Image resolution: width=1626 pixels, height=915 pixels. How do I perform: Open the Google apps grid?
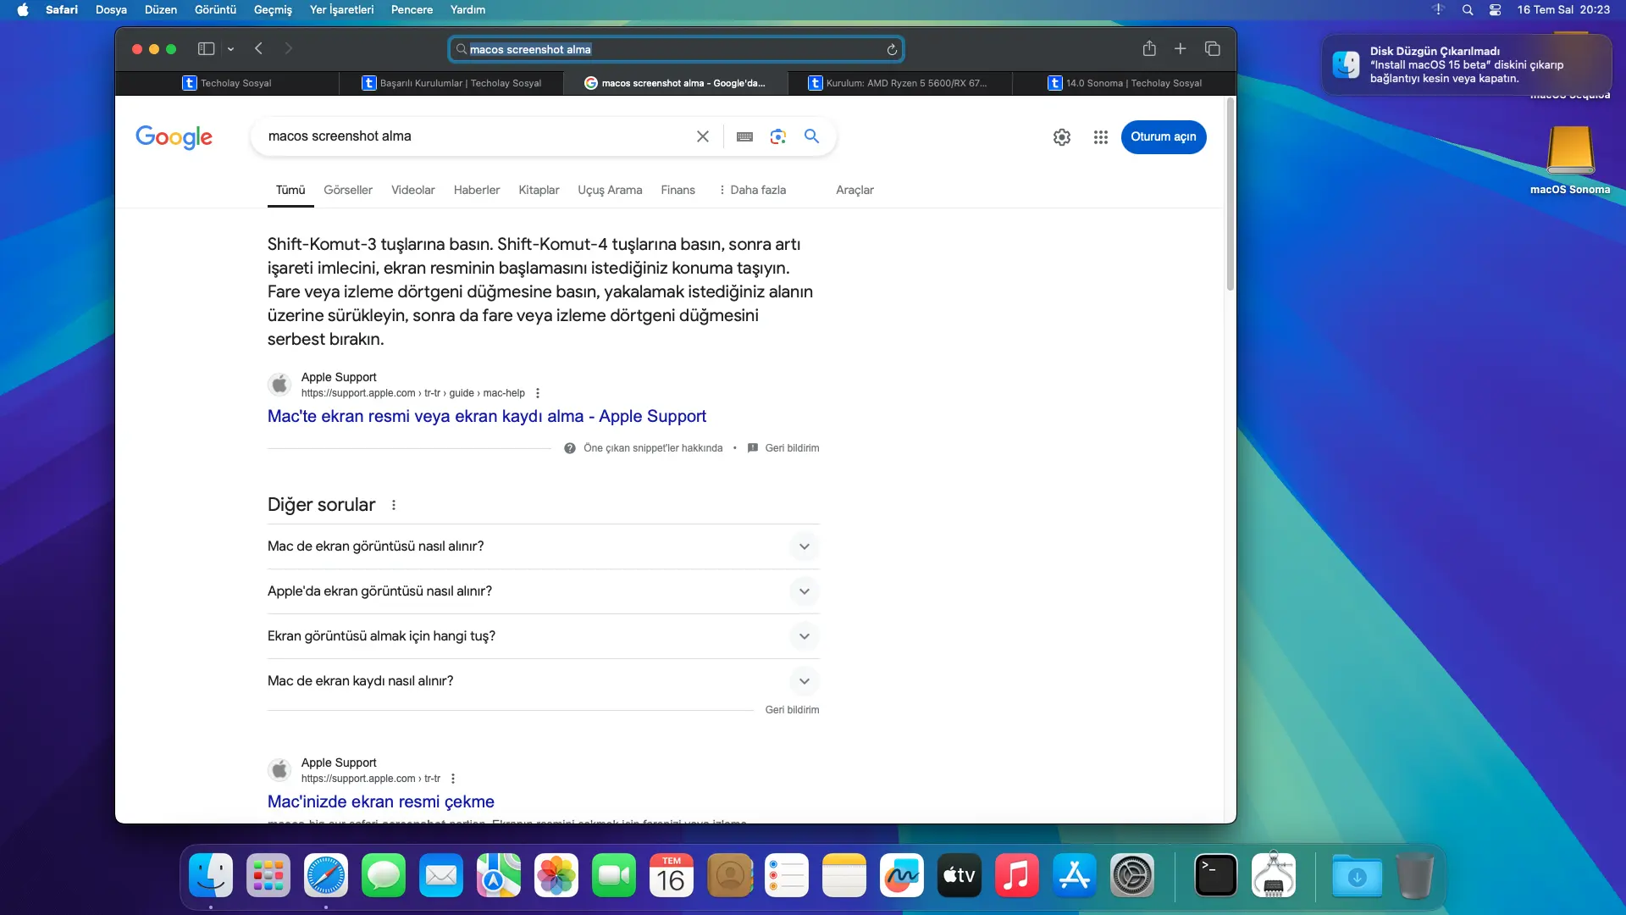point(1101,137)
